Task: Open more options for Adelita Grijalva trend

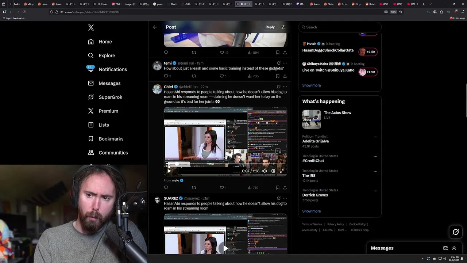Action: point(375,137)
